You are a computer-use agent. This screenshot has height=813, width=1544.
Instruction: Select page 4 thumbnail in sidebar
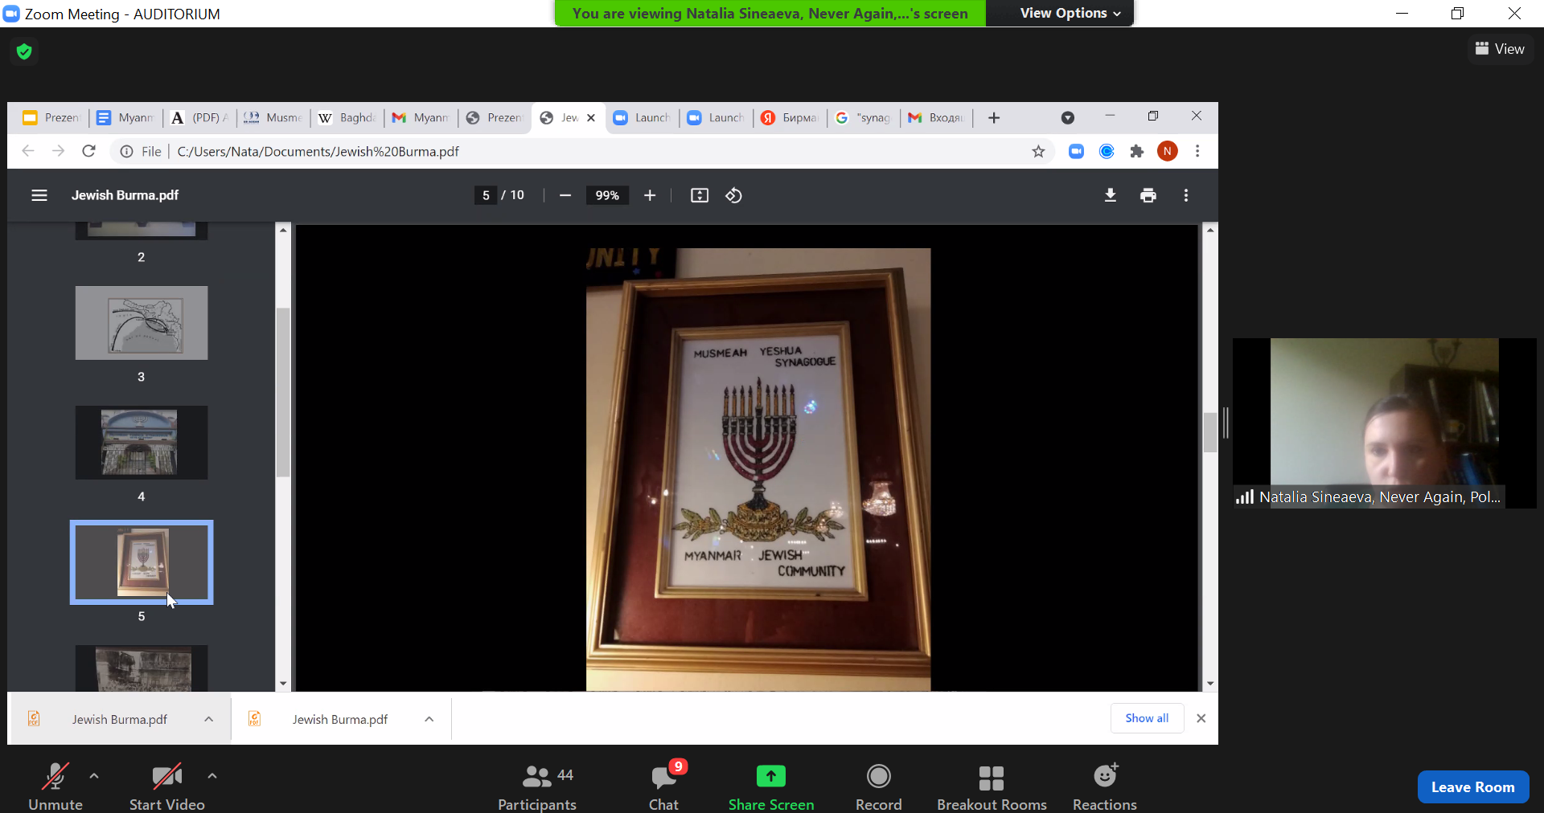[142, 443]
